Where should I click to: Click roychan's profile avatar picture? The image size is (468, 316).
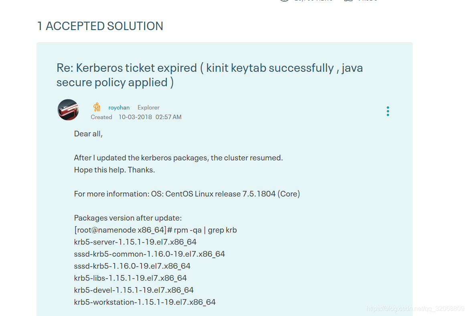click(68, 109)
